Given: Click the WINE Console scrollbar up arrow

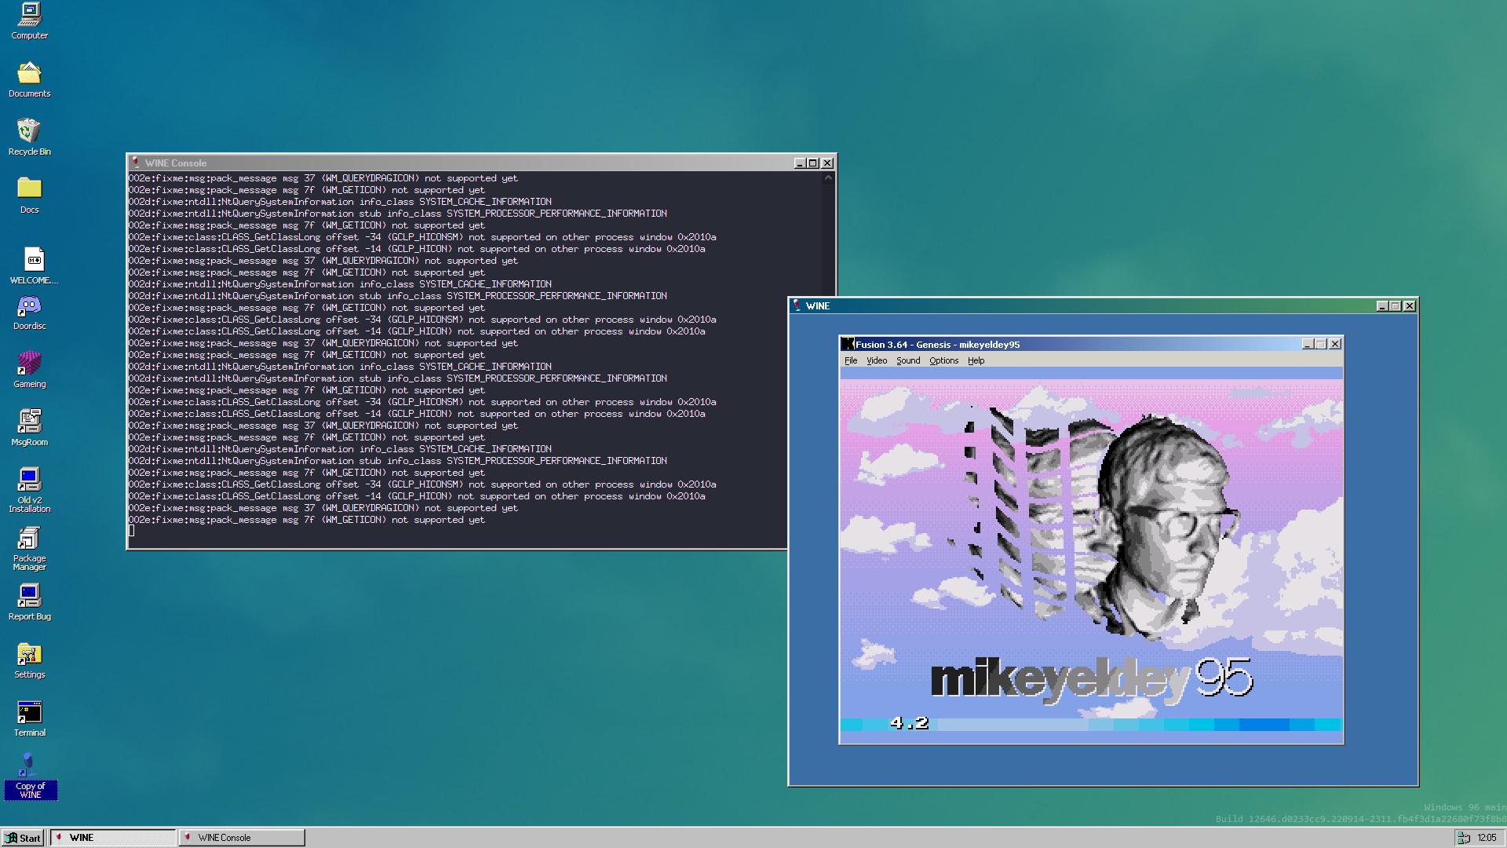Looking at the screenshot, I should (828, 178).
